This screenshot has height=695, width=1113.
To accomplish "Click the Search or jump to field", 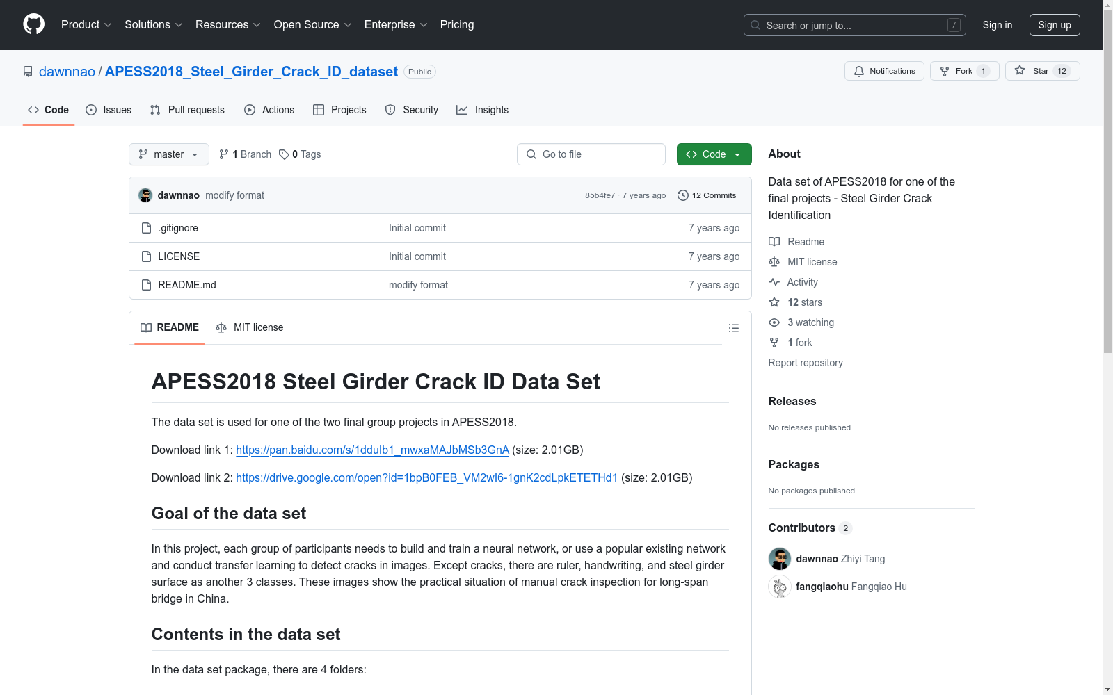I will 855,25.
